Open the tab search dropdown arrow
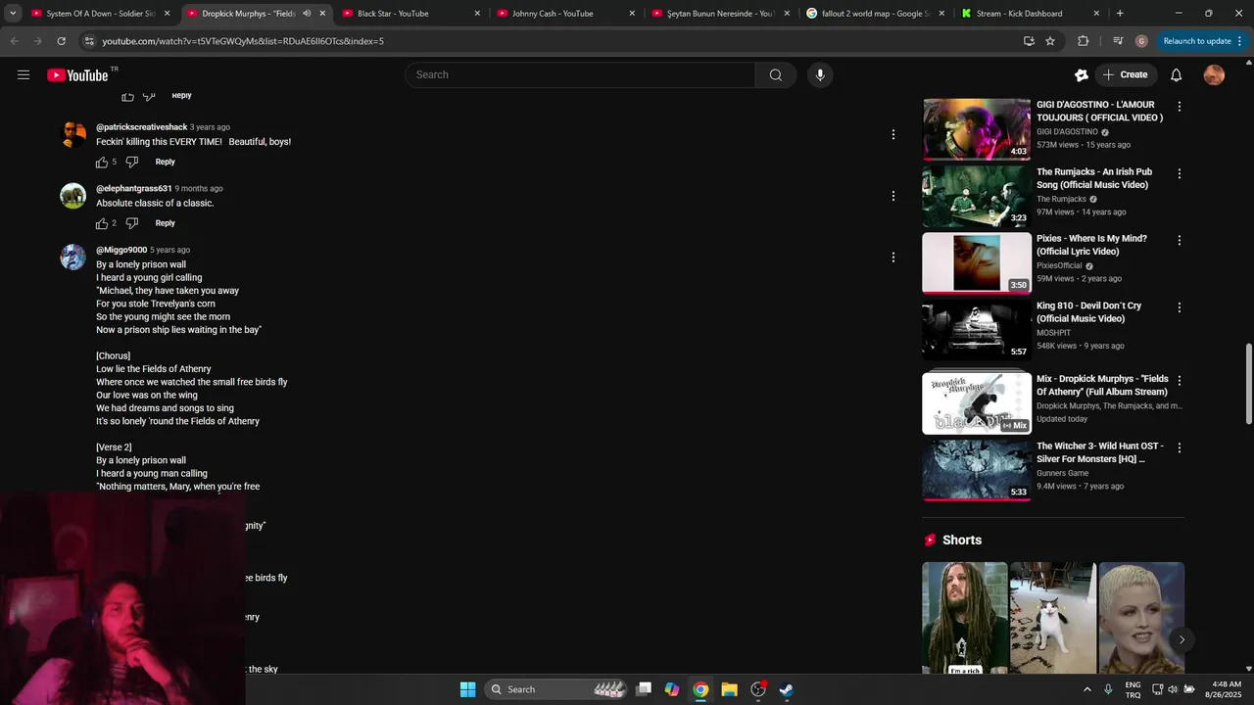1254x705 pixels. click(x=13, y=14)
